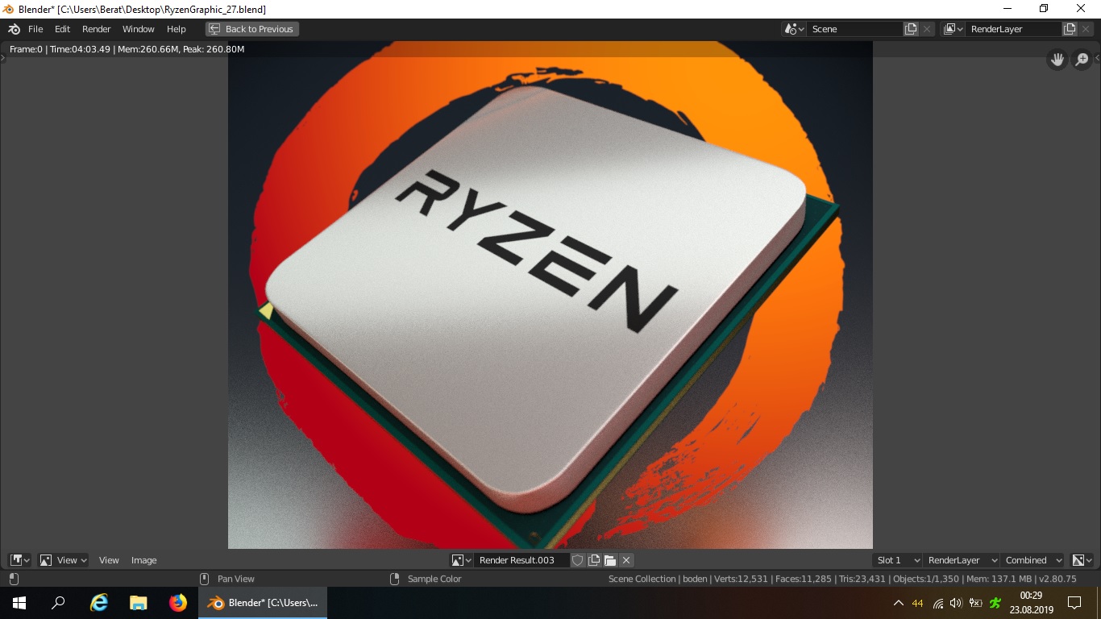Click the RenderLayer name field at top
1101x619 pixels.
[1013, 29]
